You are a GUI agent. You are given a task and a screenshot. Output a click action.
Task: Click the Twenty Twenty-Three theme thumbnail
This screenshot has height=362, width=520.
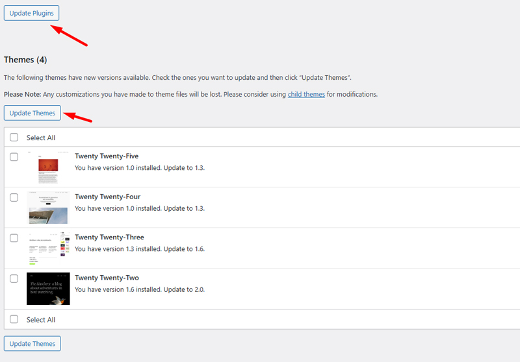click(48, 248)
